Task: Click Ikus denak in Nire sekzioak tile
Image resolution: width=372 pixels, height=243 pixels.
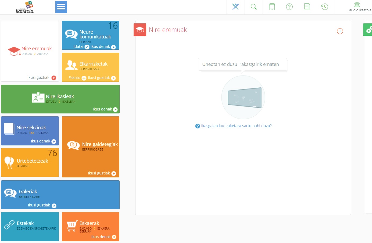Action: [43, 141]
